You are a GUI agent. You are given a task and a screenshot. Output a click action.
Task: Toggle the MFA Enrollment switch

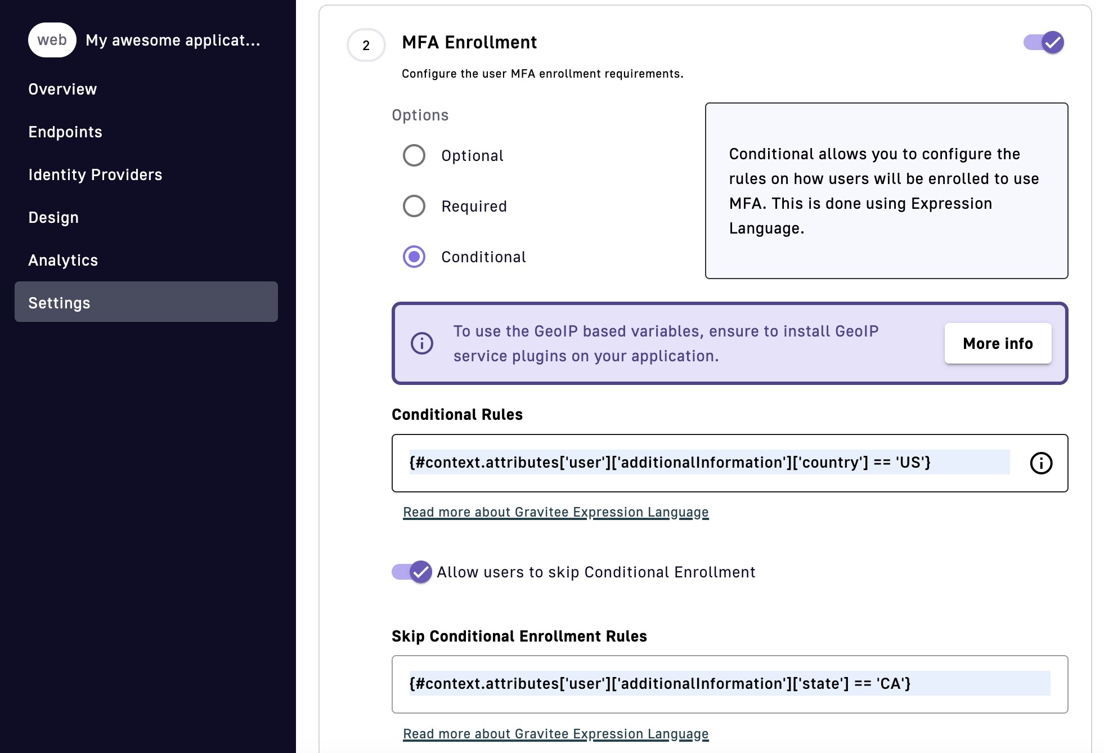tap(1044, 42)
